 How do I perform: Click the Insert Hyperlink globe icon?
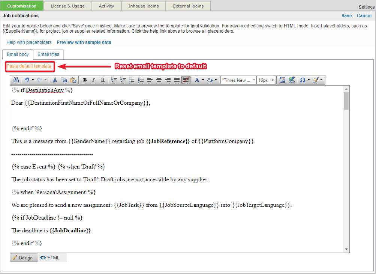[292, 80]
